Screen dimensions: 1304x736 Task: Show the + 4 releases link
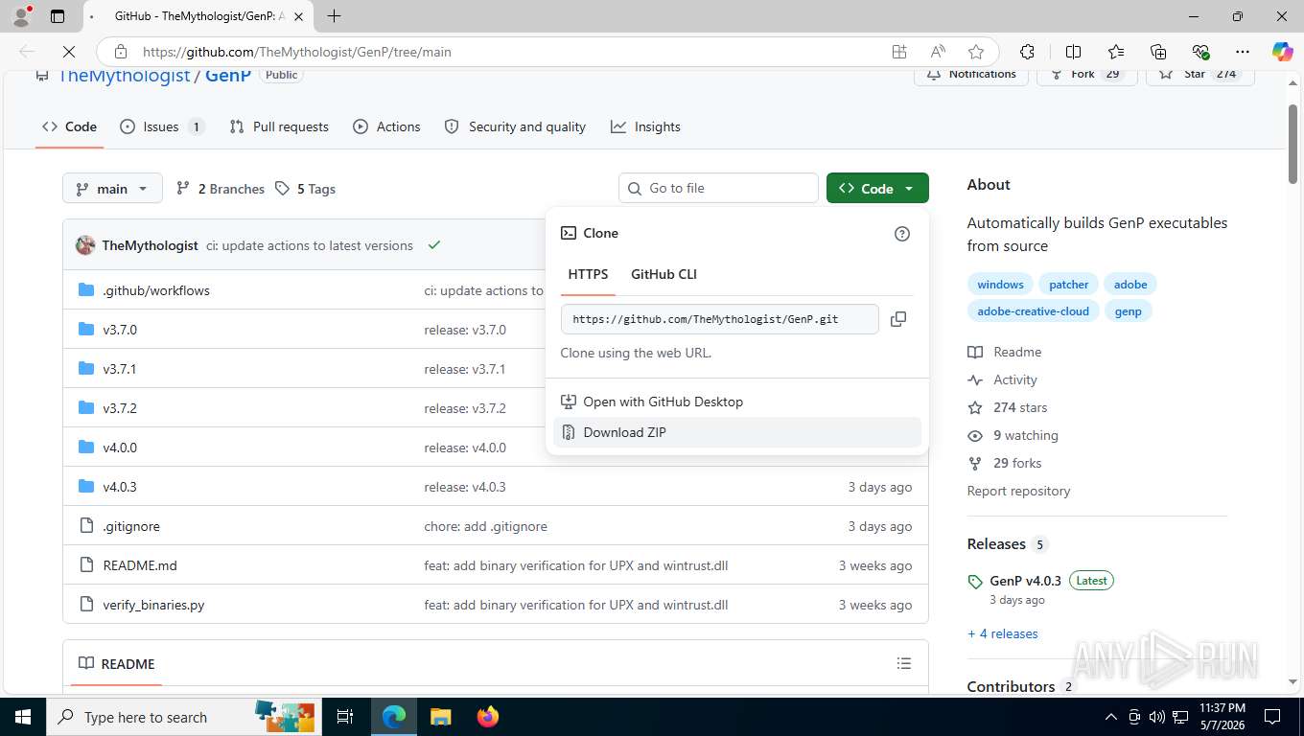[1003, 633]
